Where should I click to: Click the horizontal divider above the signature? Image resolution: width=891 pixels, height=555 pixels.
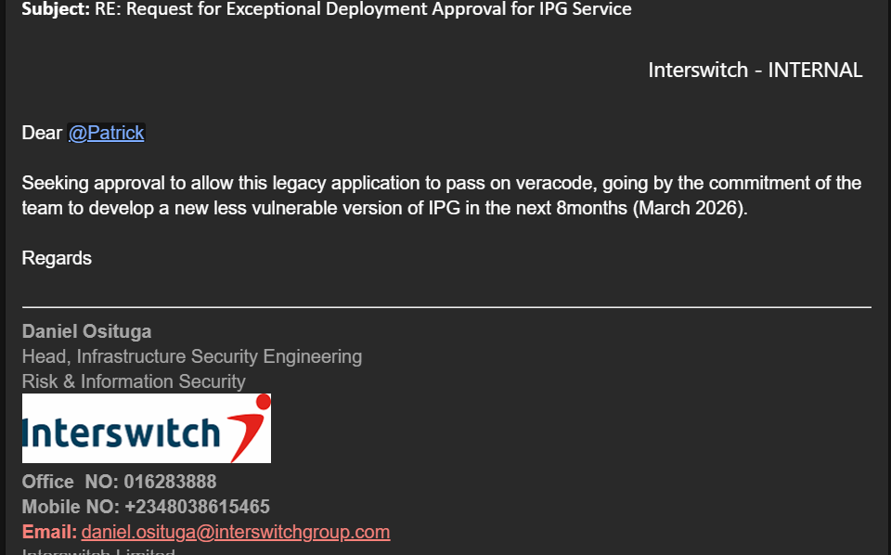click(446, 306)
